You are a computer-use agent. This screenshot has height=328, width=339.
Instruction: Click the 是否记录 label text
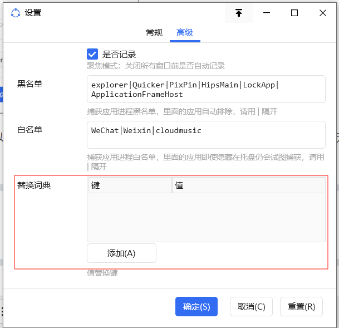point(119,54)
